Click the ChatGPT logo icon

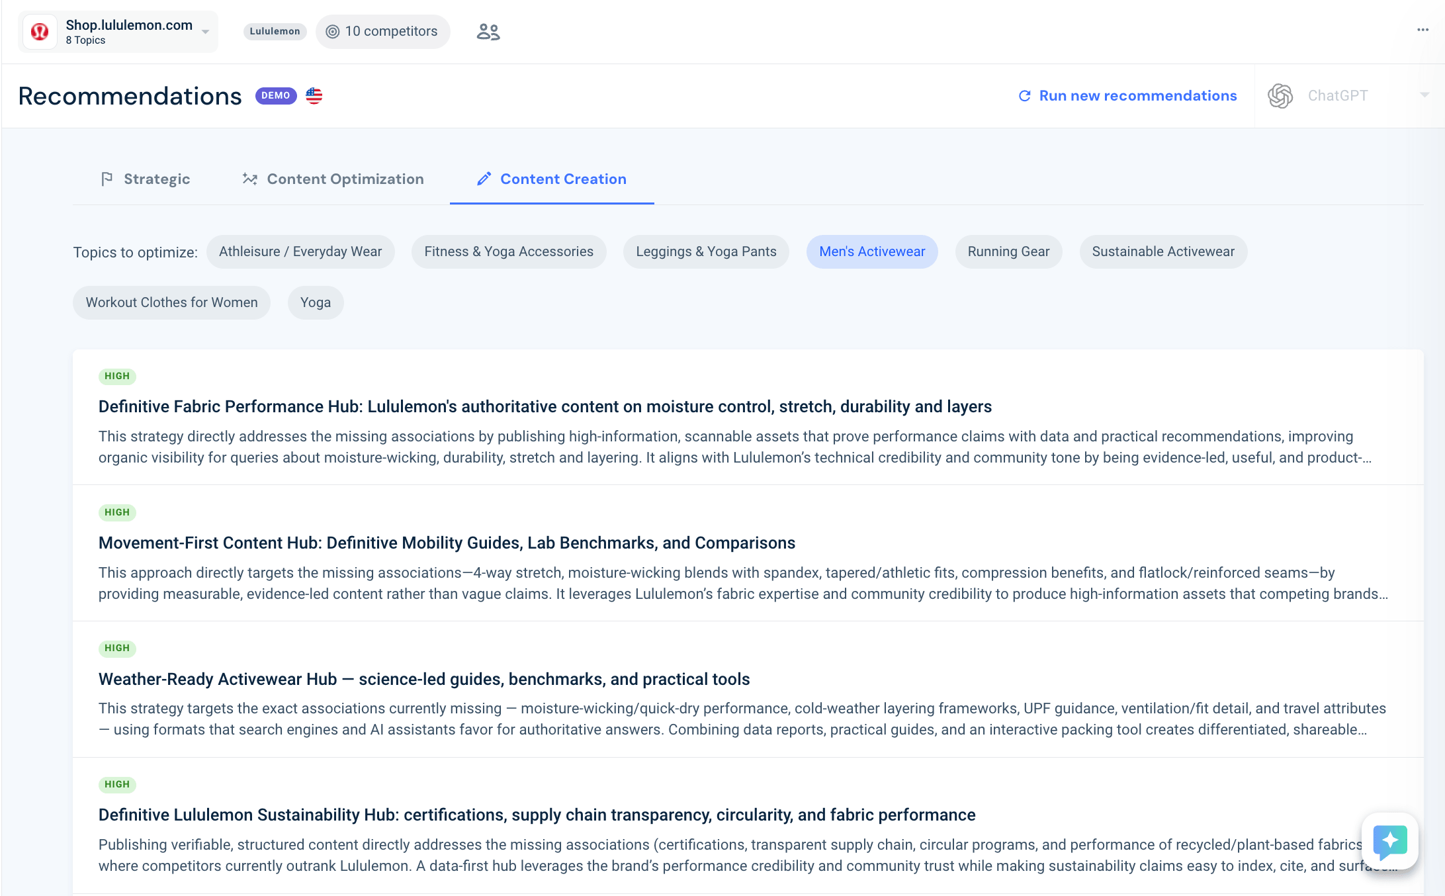pos(1280,96)
